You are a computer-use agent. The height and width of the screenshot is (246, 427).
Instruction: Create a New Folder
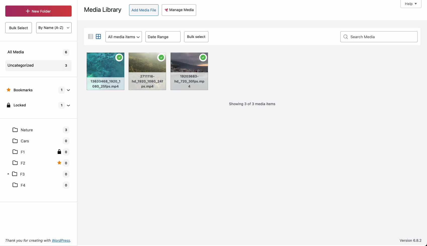(38, 11)
